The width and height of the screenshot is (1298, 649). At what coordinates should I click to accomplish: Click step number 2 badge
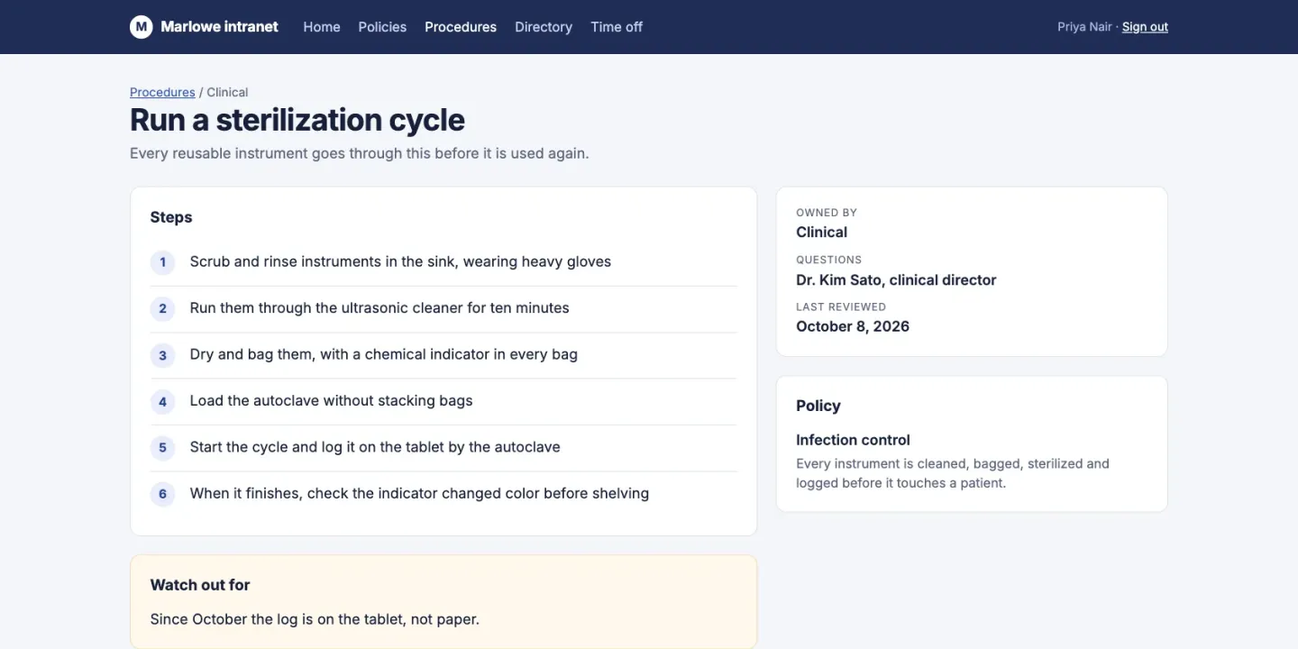pyautogui.click(x=162, y=308)
